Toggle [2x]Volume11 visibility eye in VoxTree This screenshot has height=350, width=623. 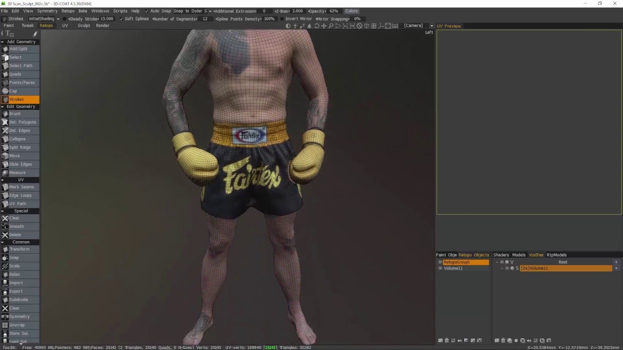(x=507, y=268)
